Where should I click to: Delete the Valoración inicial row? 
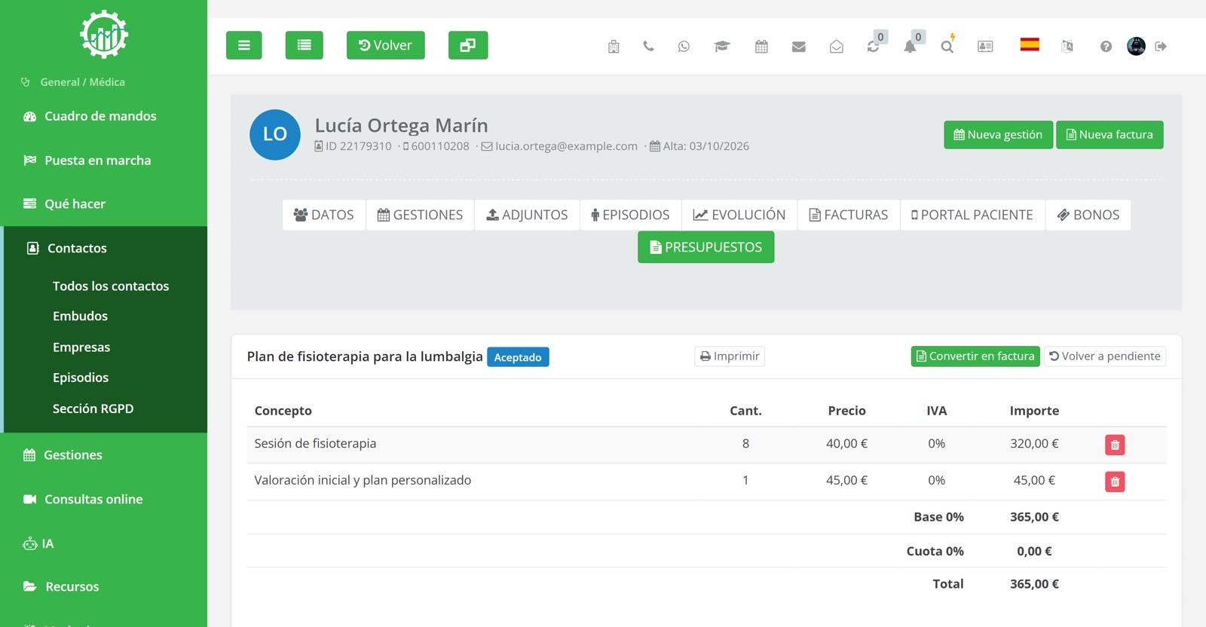[x=1115, y=482]
